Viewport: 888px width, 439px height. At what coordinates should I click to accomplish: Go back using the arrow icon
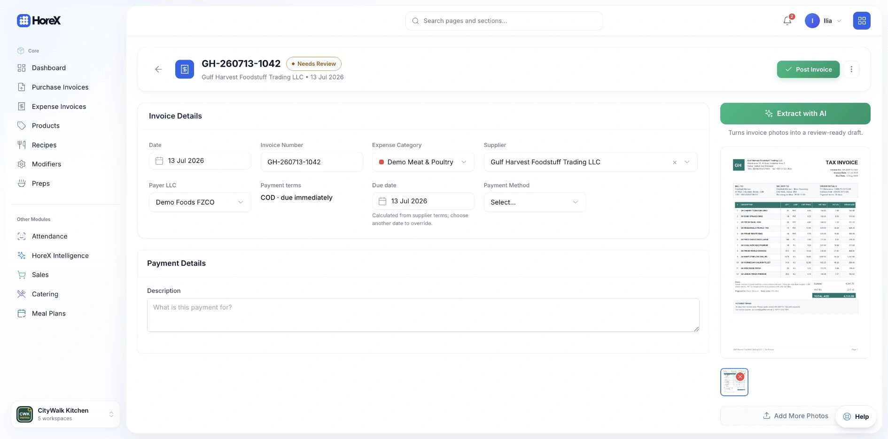158,69
